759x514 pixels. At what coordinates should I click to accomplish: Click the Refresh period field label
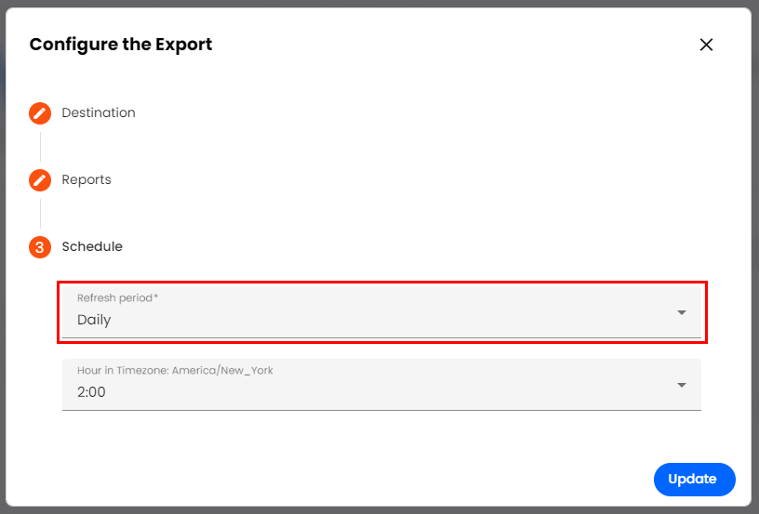pos(118,297)
